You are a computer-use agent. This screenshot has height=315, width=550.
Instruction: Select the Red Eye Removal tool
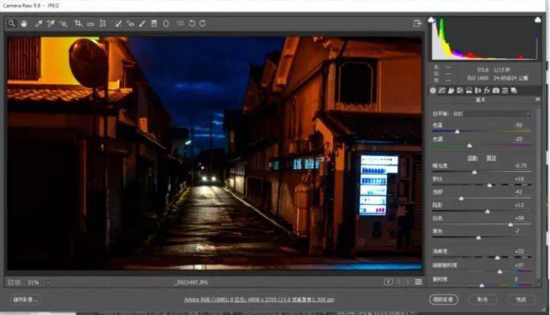point(130,24)
